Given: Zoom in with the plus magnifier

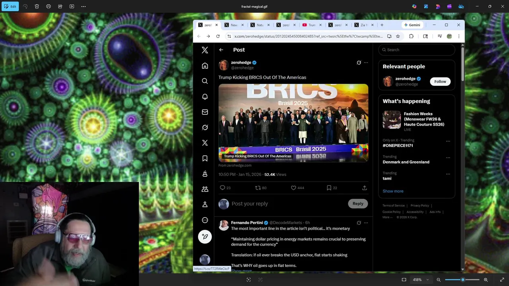Looking at the screenshot, I should coord(486,280).
